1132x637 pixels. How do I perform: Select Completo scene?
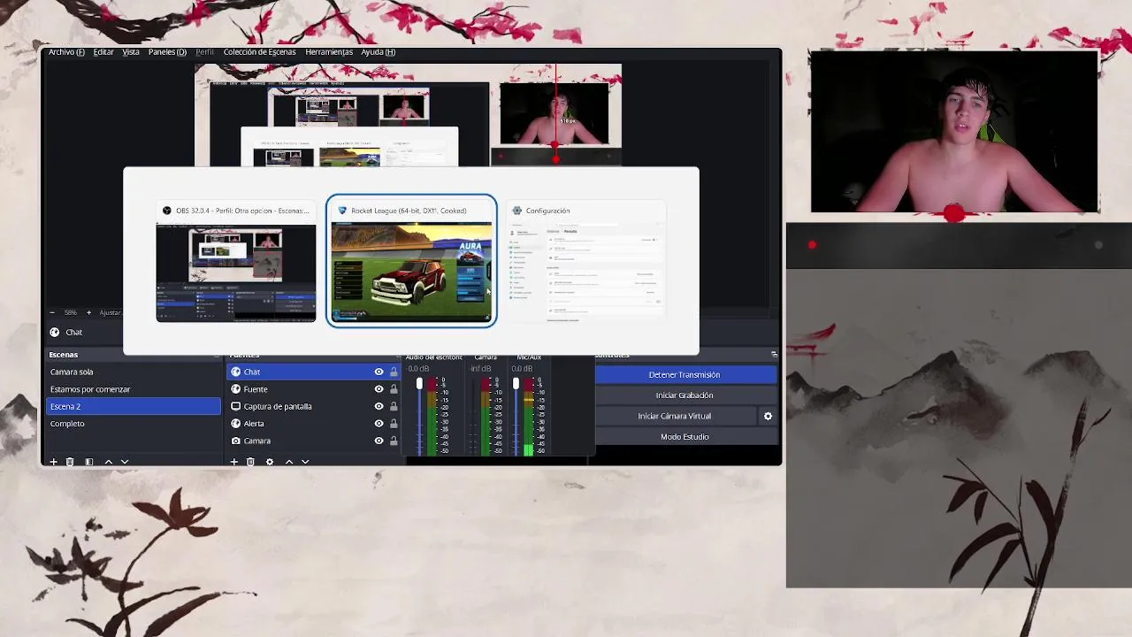(134, 424)
